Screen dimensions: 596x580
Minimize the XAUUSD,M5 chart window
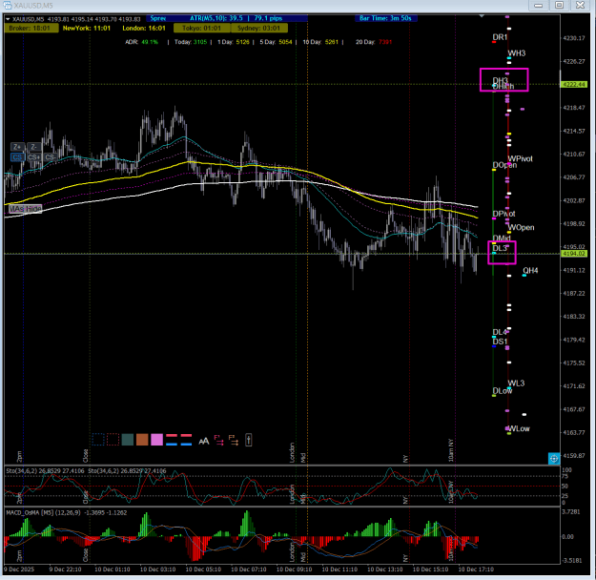click(538, 6)
